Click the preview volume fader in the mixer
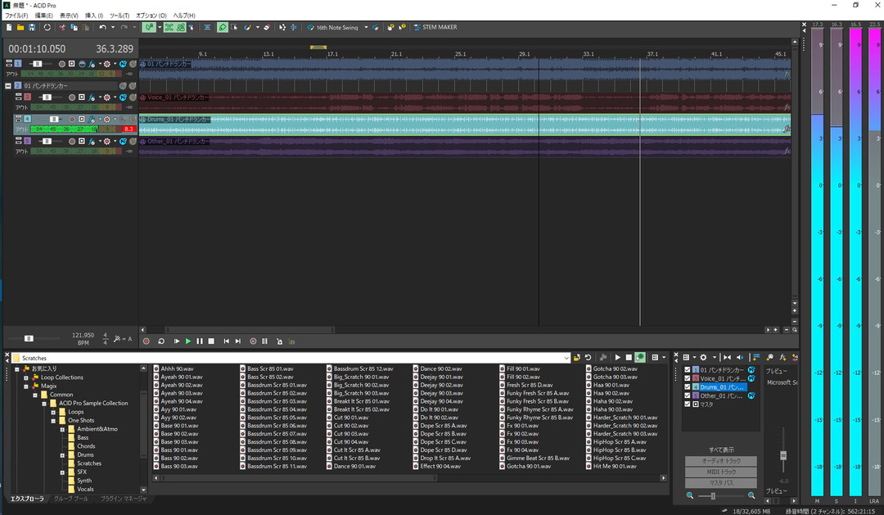 point(783,455)
